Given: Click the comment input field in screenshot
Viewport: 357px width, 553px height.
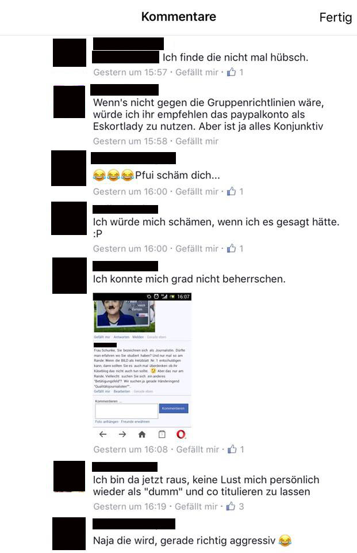Looking at the screenshot, I should point(126,411).
